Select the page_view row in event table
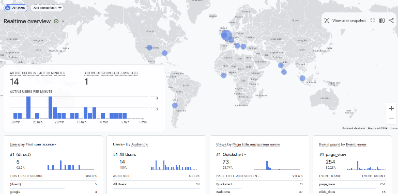The width and height of the screenshot is (398, 194). coord(353,184)
